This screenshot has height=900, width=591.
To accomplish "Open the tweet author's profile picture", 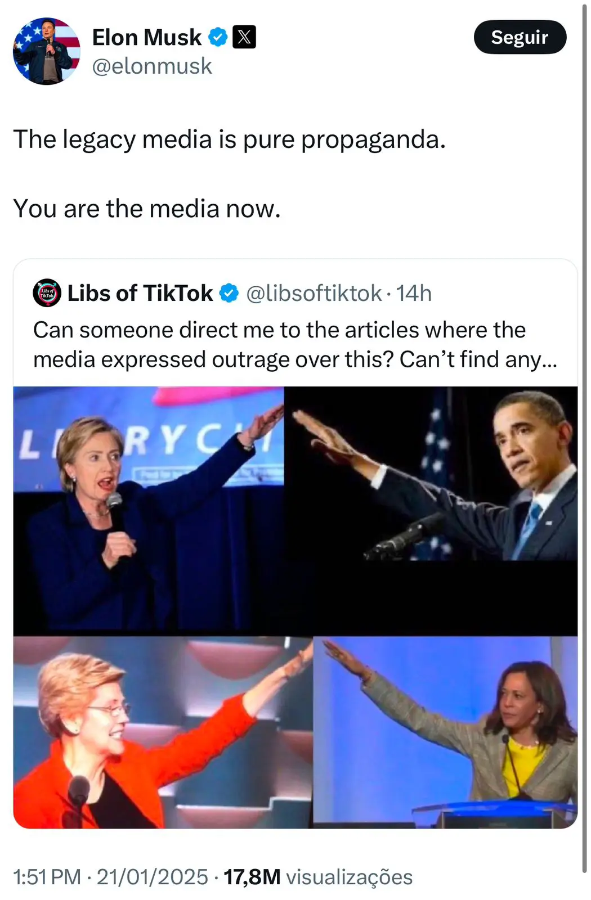I will [47, 51].
